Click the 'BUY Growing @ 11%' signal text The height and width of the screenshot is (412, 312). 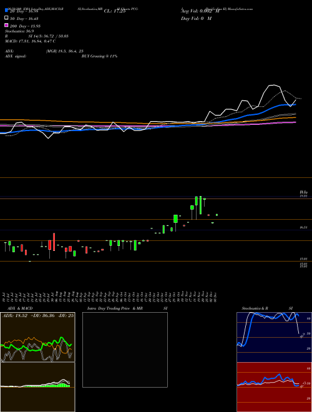click(99, 56)
